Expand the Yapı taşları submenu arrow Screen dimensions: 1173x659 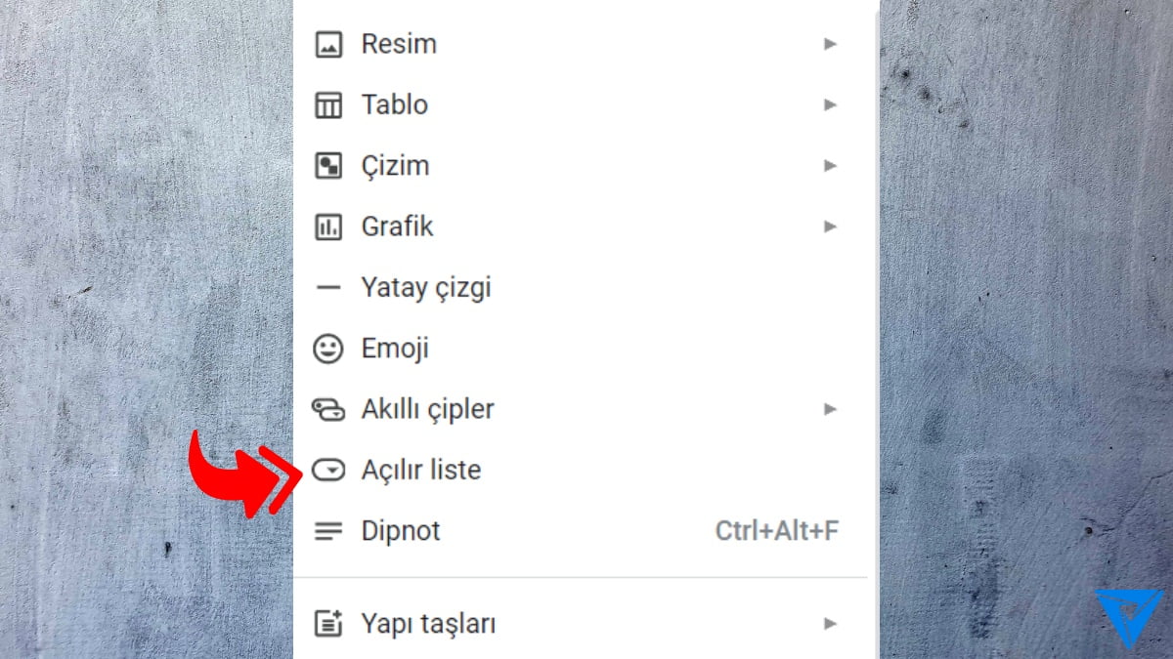[x=830, y=622]
